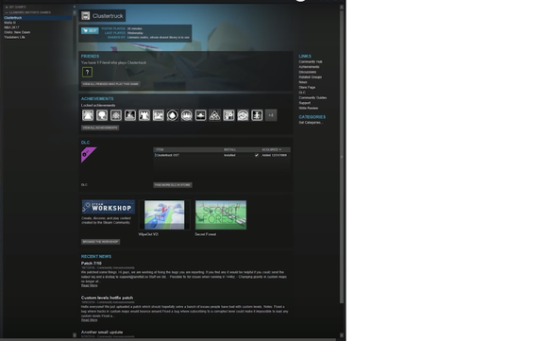Click the main page scroll-down arrow
Viewport: 557px width, 341px height.
tap(342, 335)
